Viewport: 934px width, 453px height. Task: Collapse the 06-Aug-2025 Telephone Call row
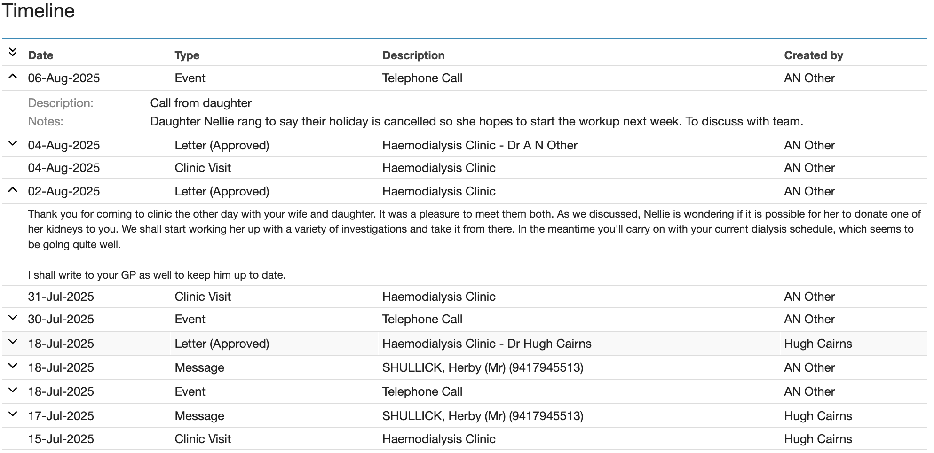[13, 77]
